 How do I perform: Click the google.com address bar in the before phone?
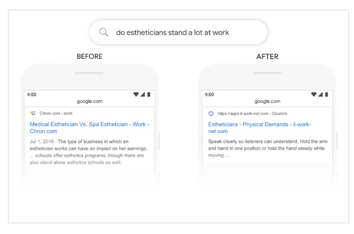point(90,101)
